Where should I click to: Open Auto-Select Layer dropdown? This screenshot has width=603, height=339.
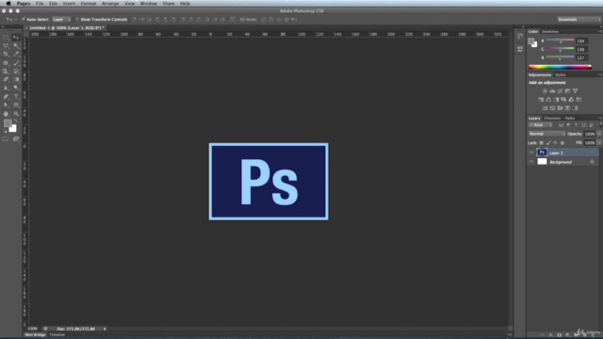tap(61, 19)
